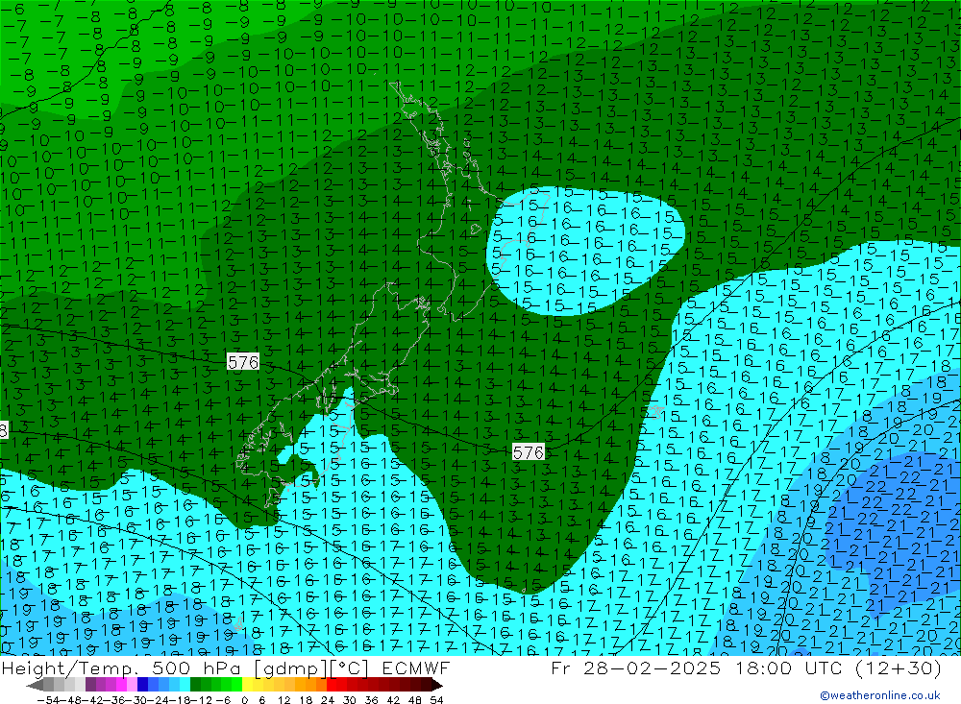This screenshot has height=704, width=961.
Task: Click the '54' legend scale maximum value
Action: (436, 700)
